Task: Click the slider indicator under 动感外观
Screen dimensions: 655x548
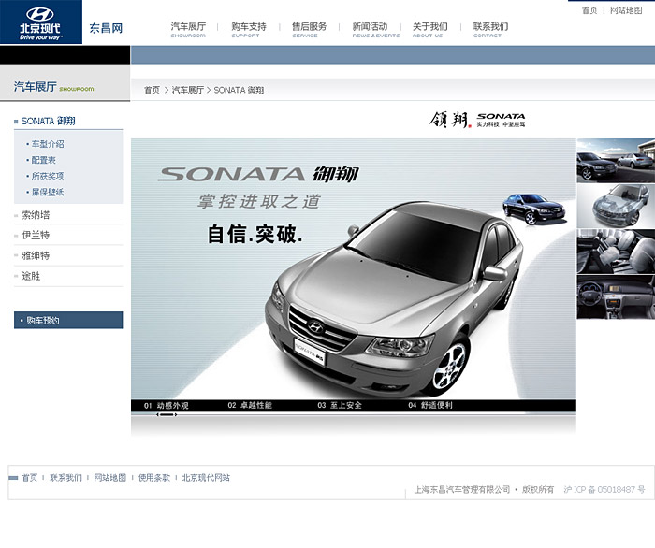Action: [x=167, y=415]
